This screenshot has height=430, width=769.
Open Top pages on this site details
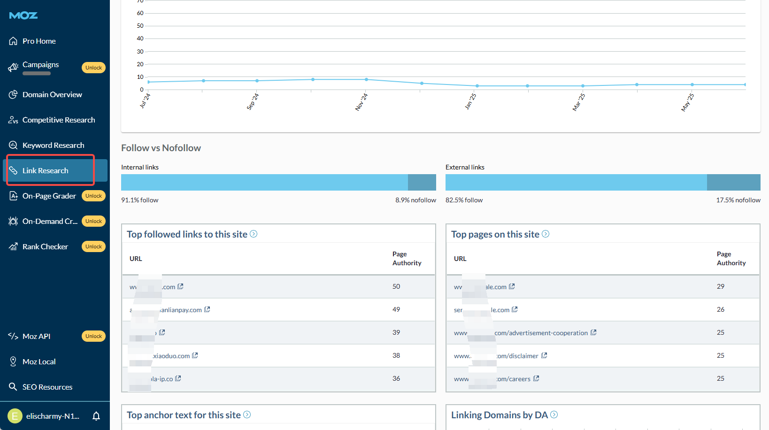(546, 234)
